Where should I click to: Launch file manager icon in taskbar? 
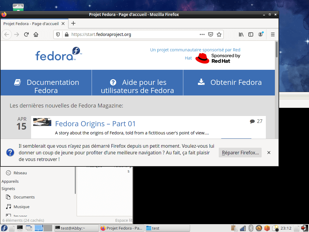pyautogui.click(x=12, y=228)
